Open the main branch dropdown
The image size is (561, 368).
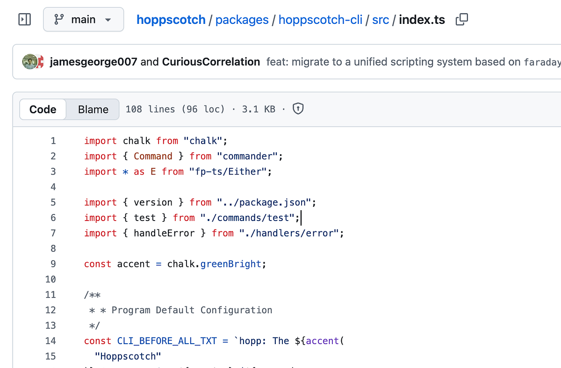tap(83, 19)
